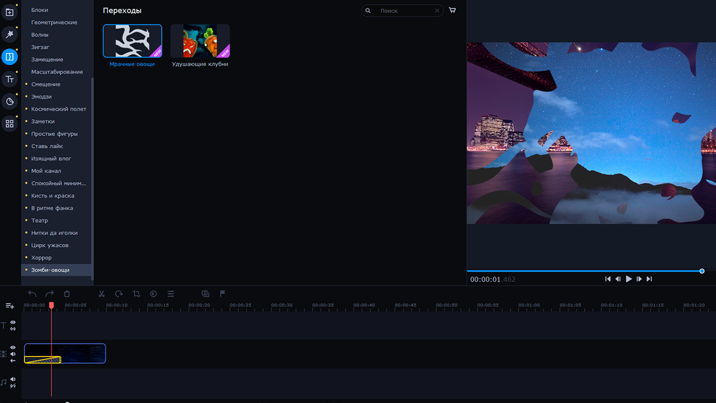The width and height of the screenshot is (716, 403).
Task: Select the Crop tool in timeline toolbar
Action: 136,294
